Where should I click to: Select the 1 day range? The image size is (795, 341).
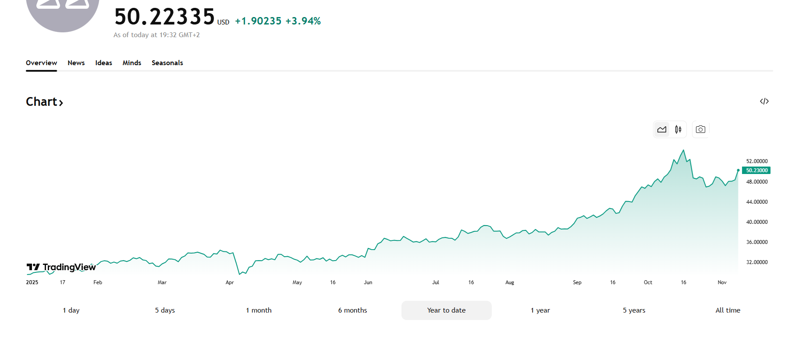[71, 310]
